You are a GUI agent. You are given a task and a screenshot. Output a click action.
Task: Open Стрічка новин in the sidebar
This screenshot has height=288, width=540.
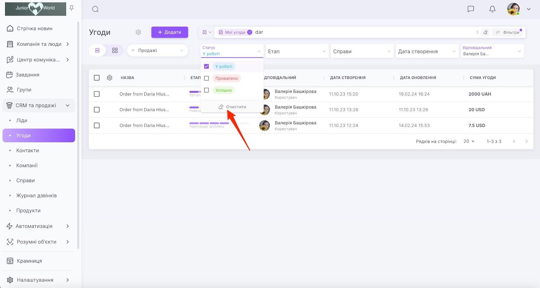[34, 29]
